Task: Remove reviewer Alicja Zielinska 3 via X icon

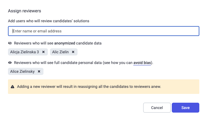Action: pyautogui.click(x=43, y=52)
